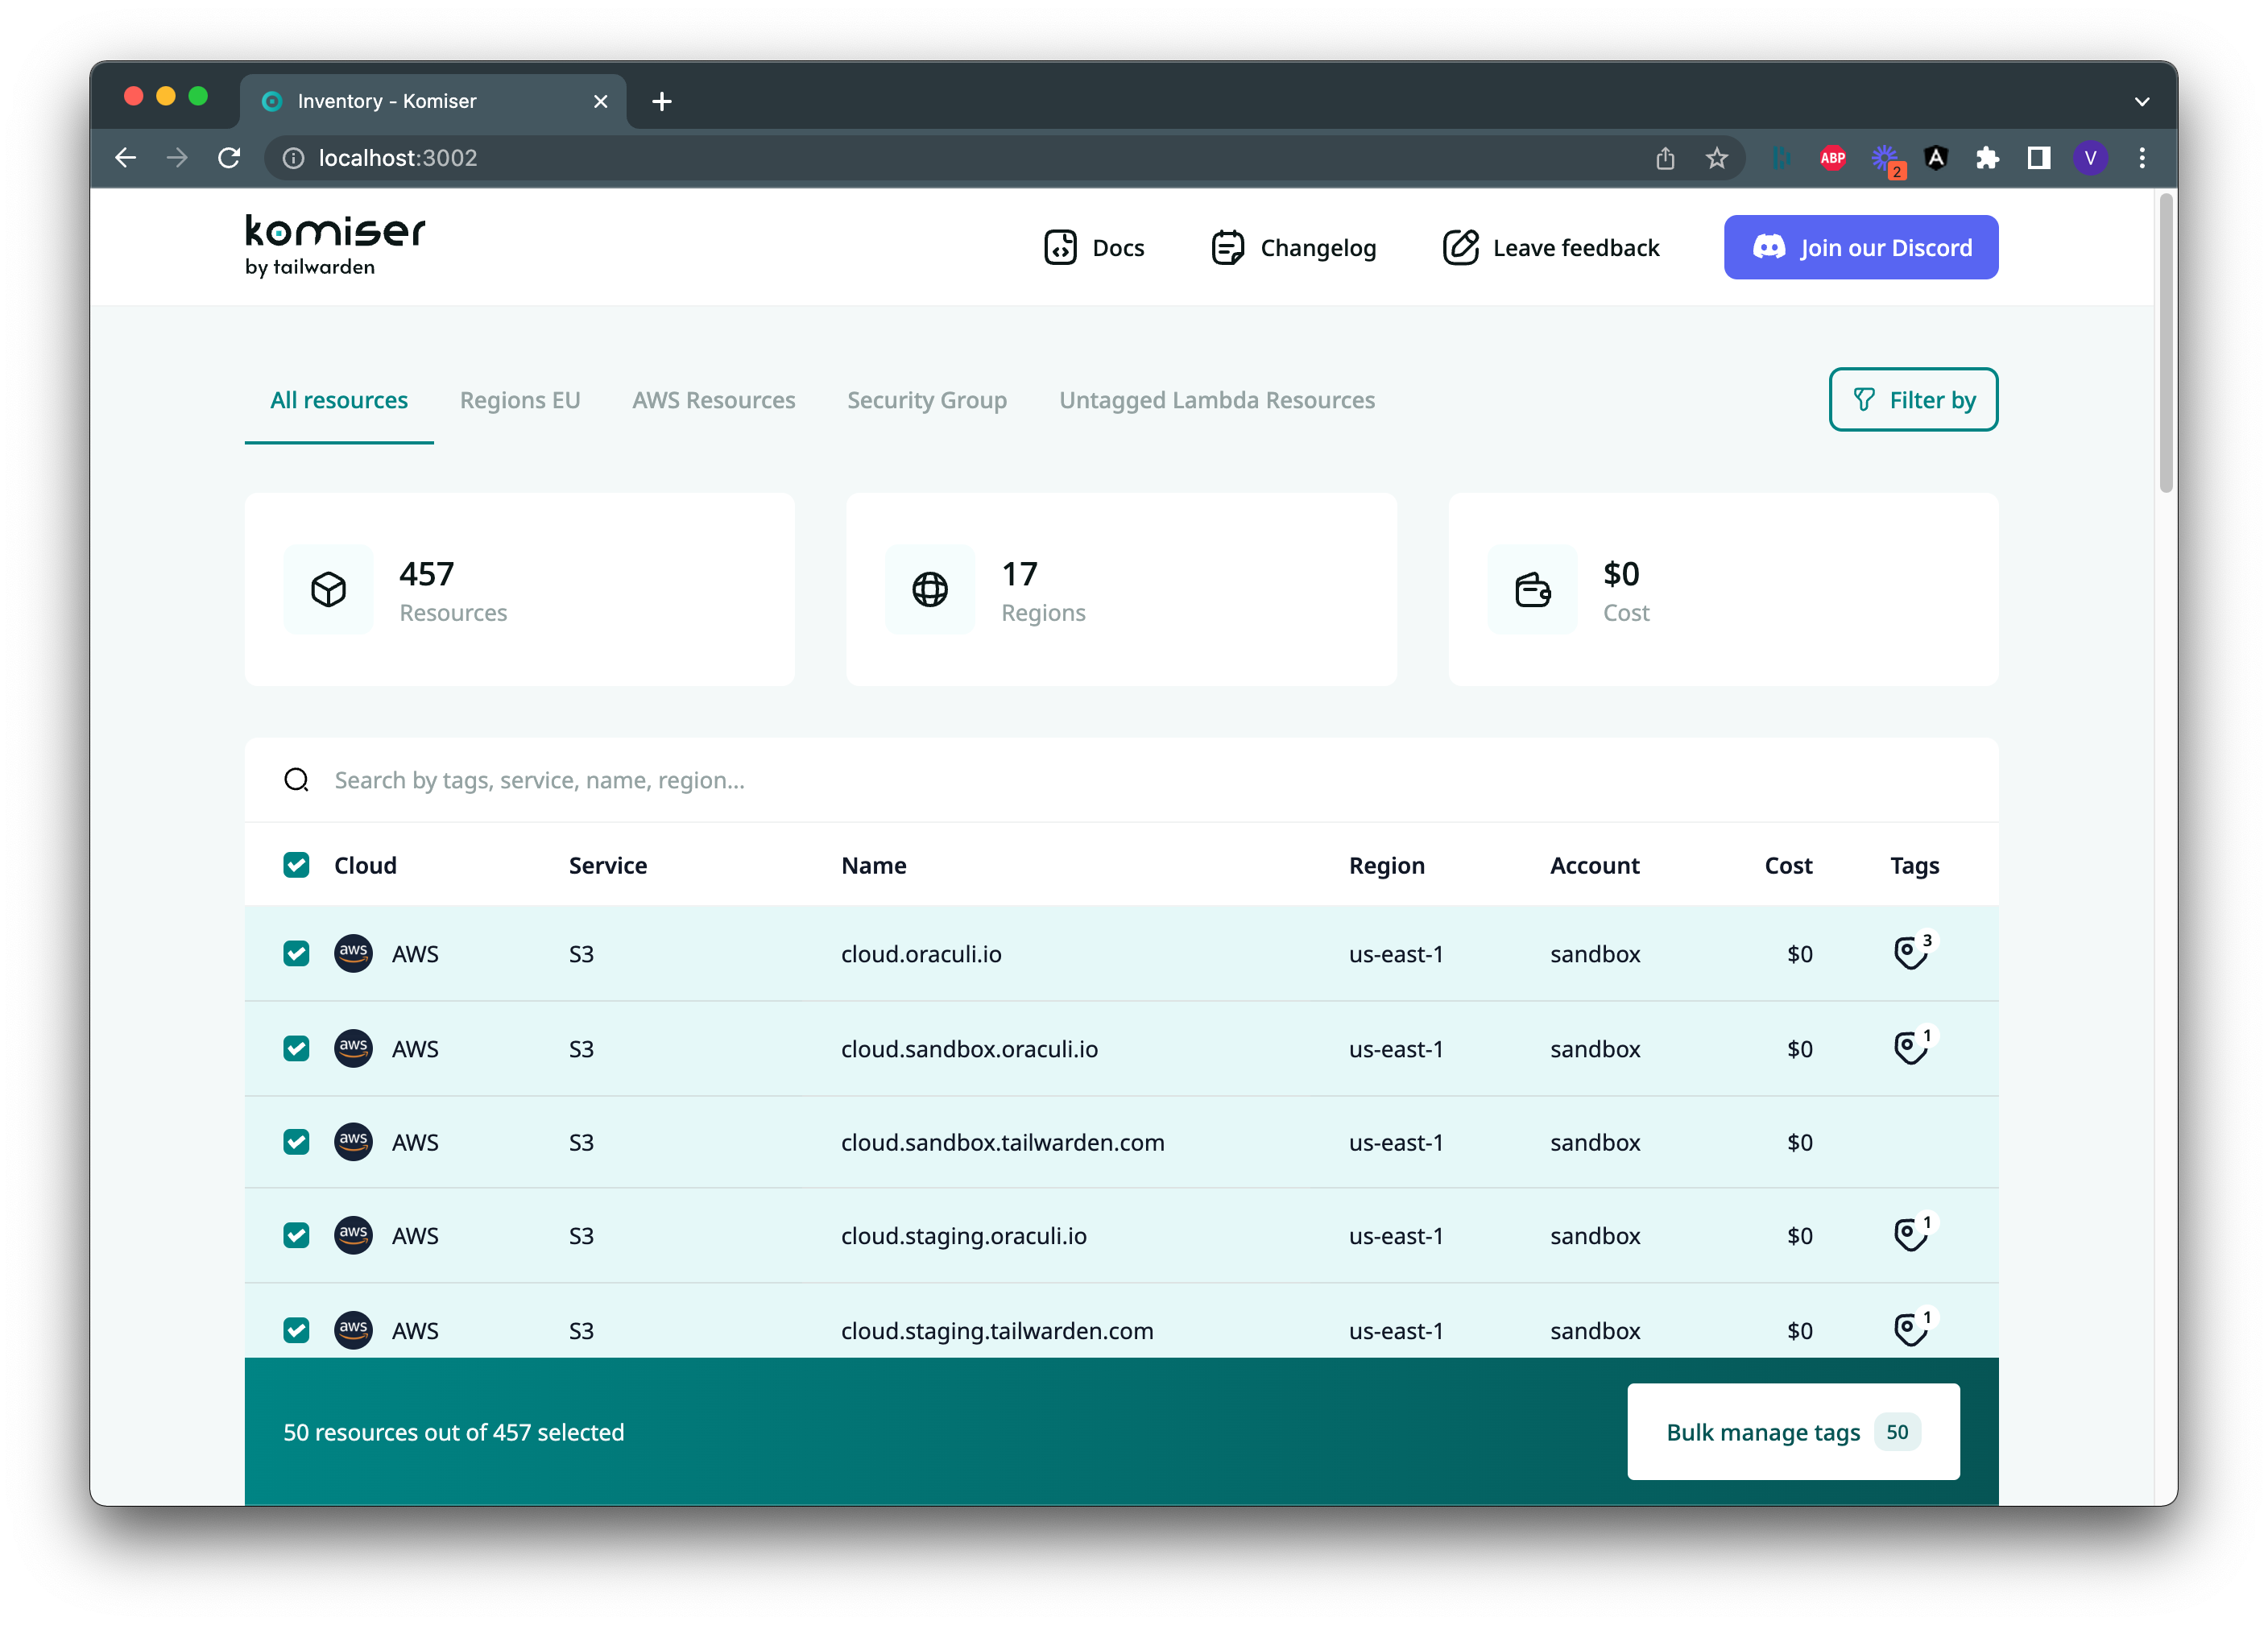Click cloud.sandbox.tailwarden.com resource name
The image size is (2268, 1625).
pyautogui.click(x=1002, y=1141)
